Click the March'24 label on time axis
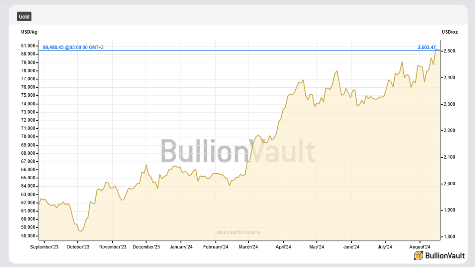 249,247
